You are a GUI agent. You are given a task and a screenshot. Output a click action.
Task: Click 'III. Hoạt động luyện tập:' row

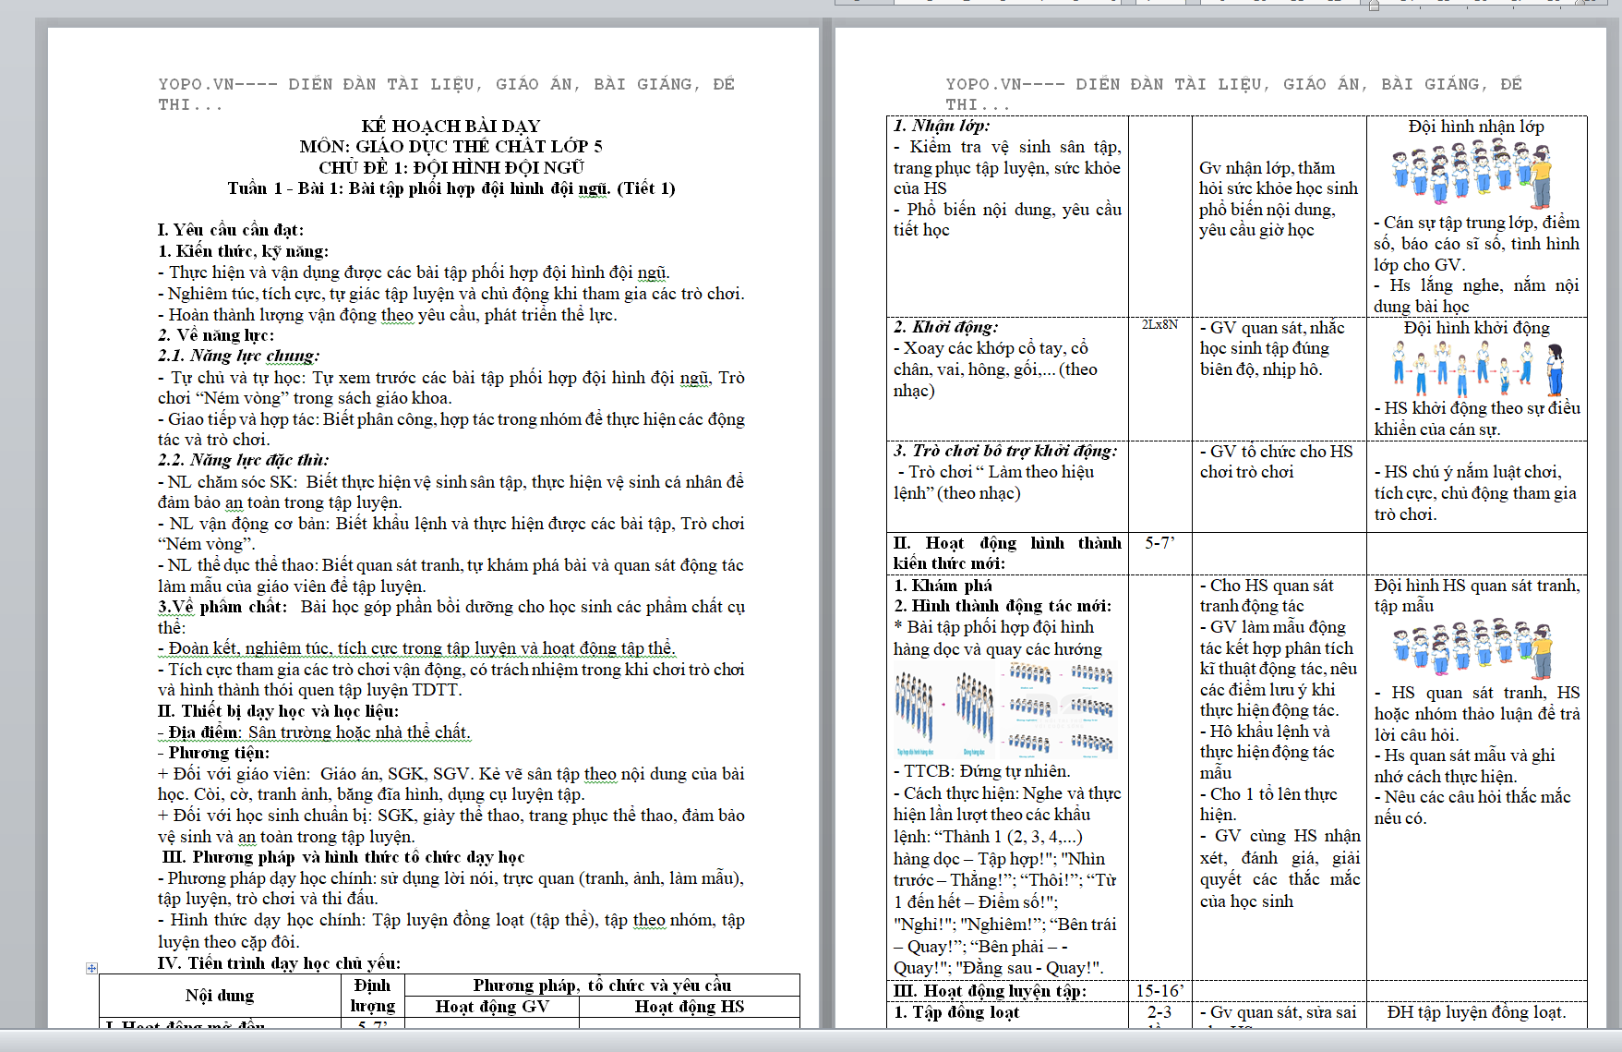[x=990, y=991]
